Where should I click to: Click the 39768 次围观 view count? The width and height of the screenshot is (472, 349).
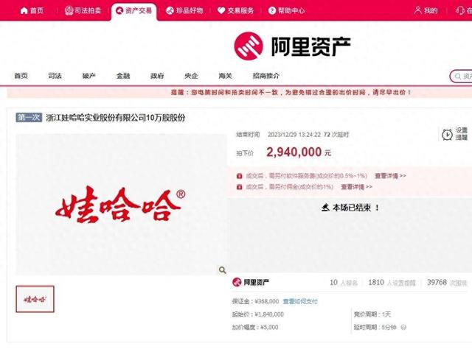click(447, 283)
